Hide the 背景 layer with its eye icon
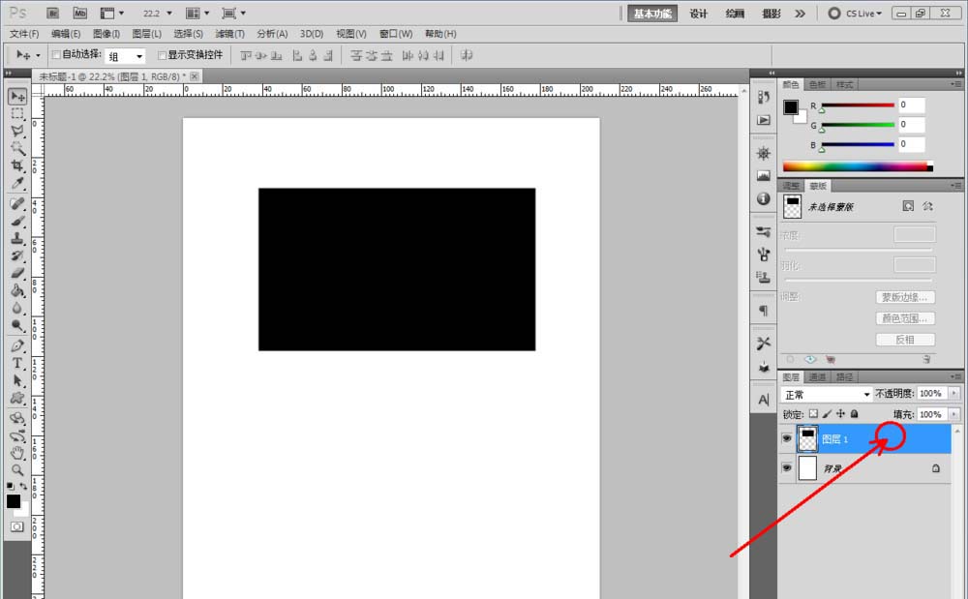The image size is (968, 599). pos(786,468)
